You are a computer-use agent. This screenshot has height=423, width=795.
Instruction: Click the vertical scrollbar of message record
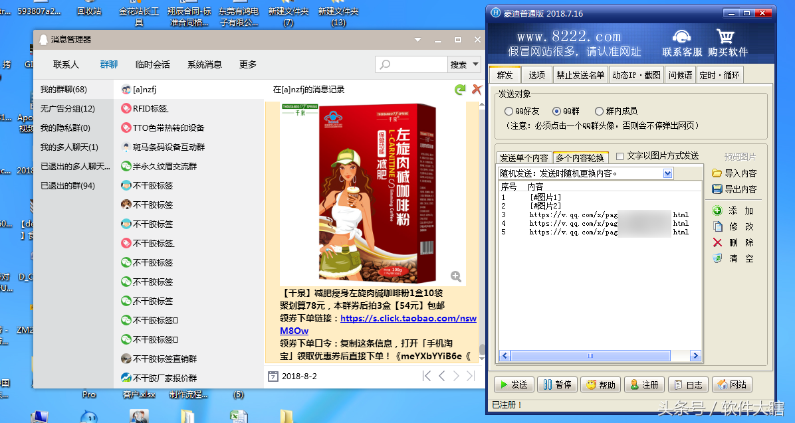(x=482, y=349)
